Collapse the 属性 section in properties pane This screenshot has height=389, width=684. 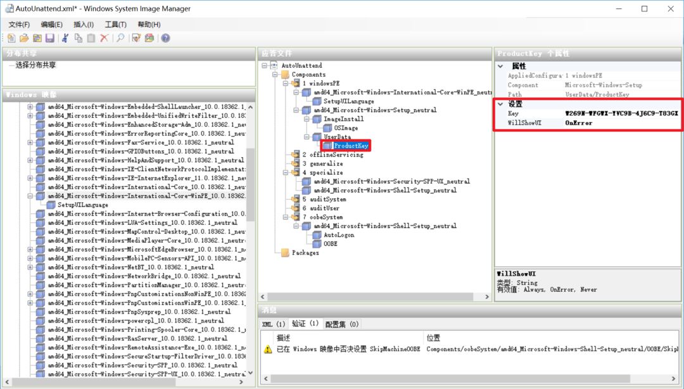[500, 67]
